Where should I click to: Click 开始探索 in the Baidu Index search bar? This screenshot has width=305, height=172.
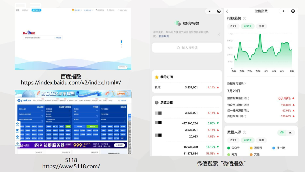coord(58,38)
